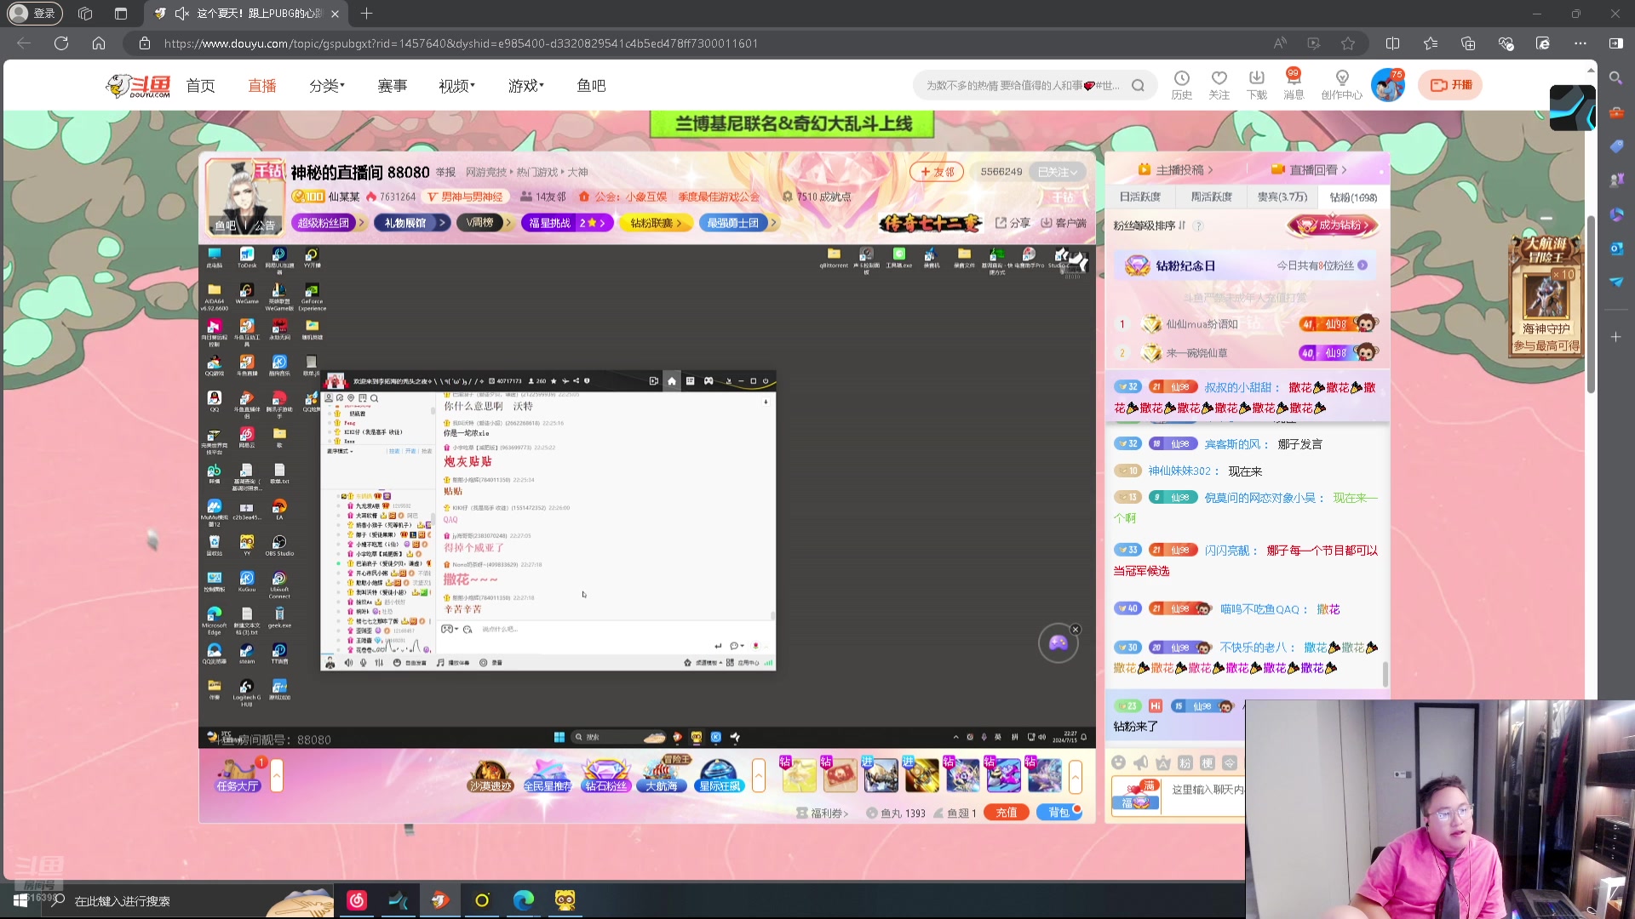This screenshot has width=1635, height=919.
Task: Open 鱼吧 in the navigation
Action: [591, 86]
